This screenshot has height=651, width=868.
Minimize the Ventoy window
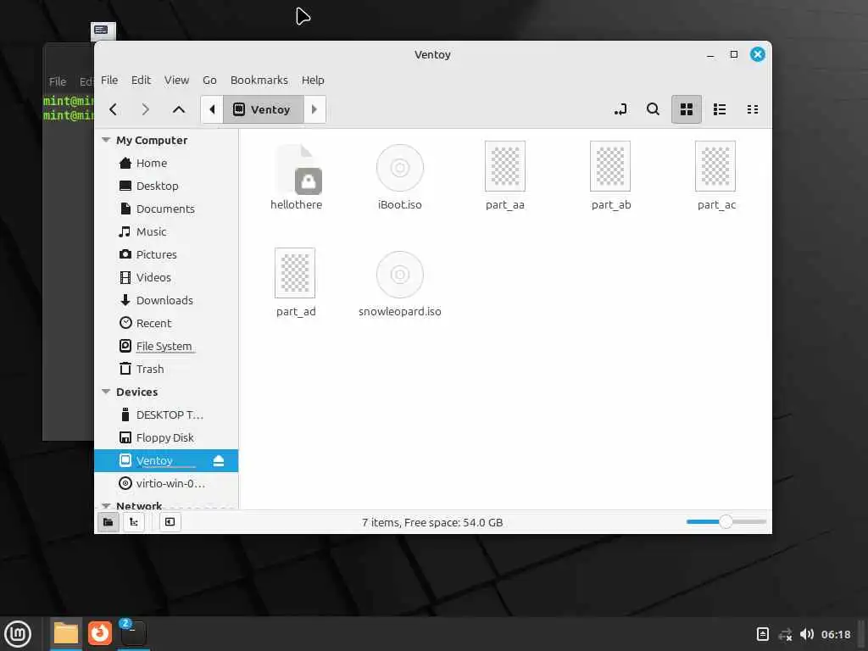click(x=710, y=55)
